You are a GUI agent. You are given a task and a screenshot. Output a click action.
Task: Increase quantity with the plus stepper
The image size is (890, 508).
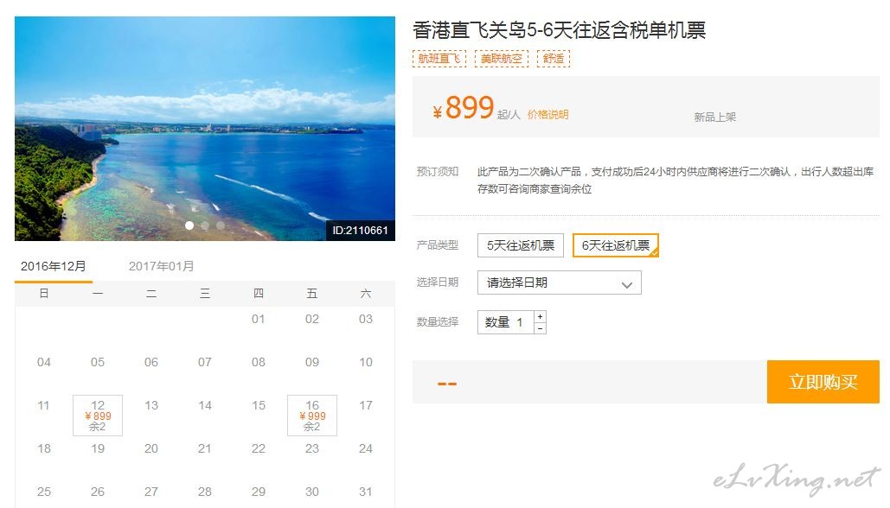tap(541, 316)
